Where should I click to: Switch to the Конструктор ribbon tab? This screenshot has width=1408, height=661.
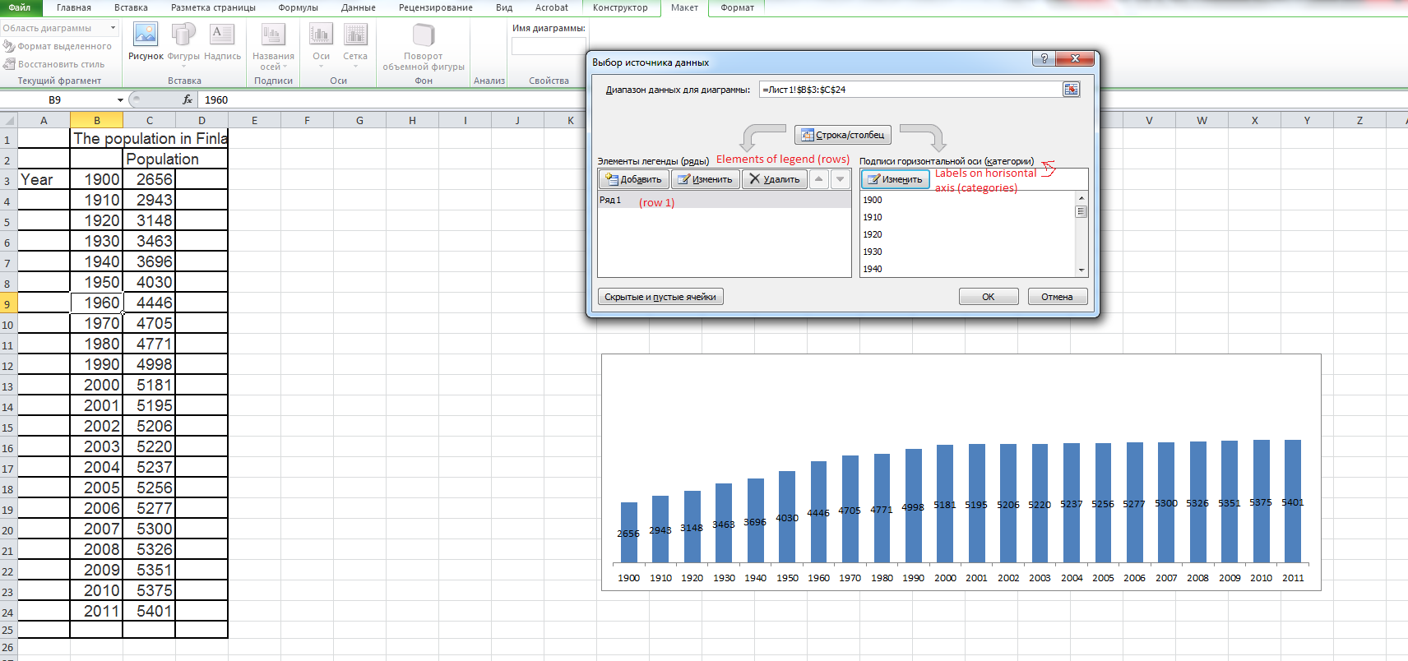(620, 7)
